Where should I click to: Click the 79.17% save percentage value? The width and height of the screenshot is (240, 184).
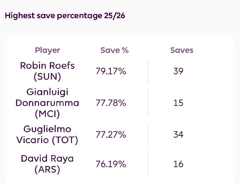click(111, 71)
